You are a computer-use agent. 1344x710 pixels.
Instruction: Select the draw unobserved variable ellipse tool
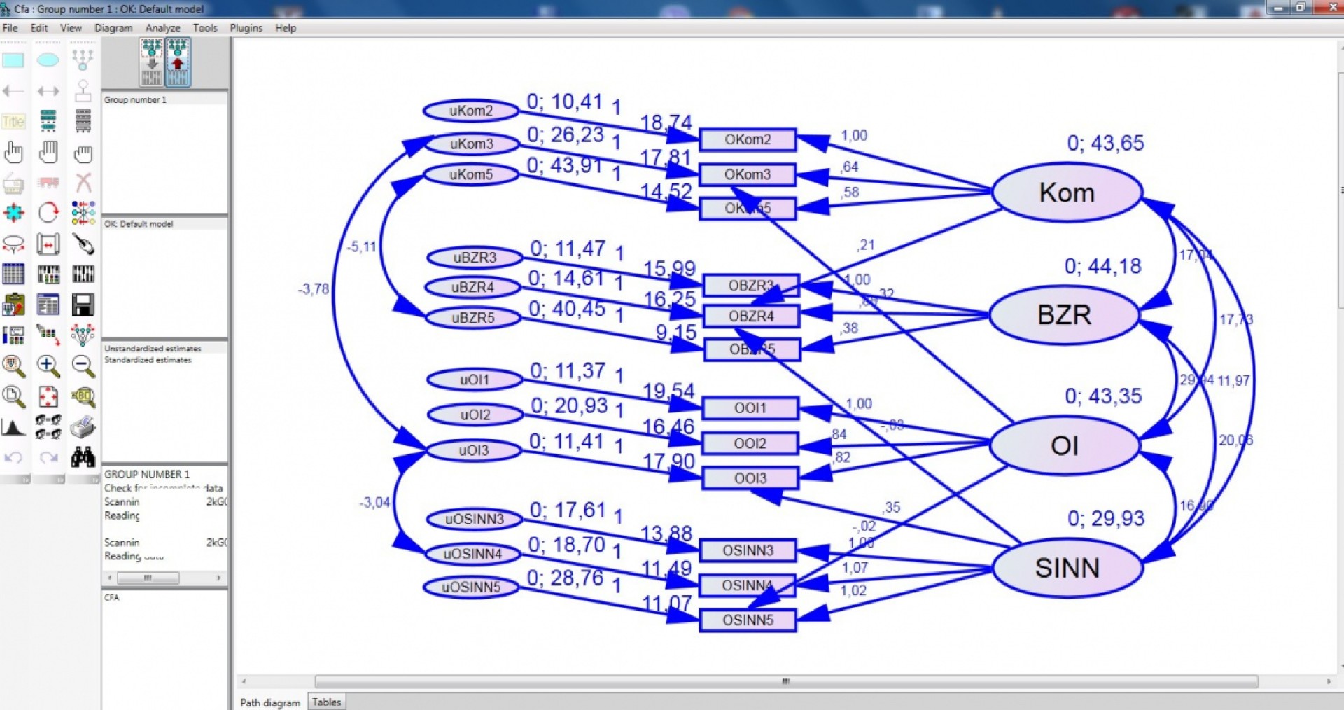pos(48,60)
